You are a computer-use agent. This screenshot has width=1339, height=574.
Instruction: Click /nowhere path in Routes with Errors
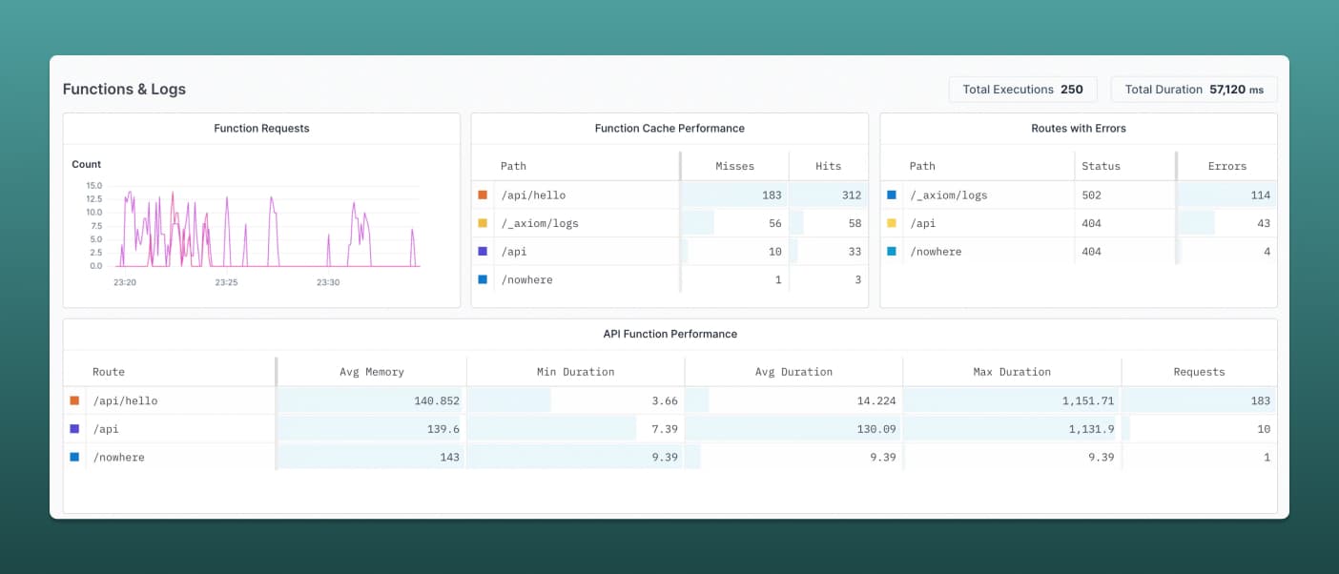click(x=936, y=252)
